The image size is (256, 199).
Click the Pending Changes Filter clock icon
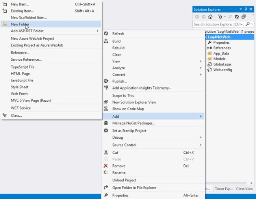[x=220, y=17]
